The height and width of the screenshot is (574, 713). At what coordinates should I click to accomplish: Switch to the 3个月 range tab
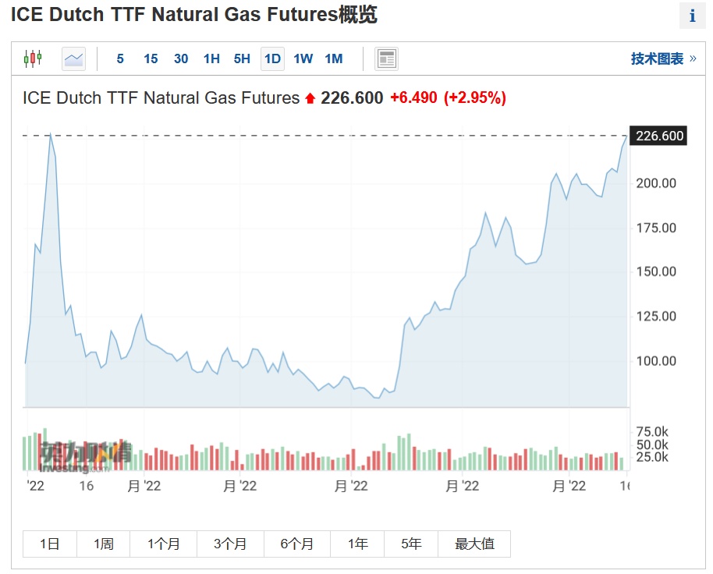(230, 544)
